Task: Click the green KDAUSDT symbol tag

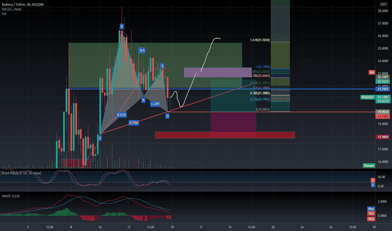Action: coord(368,97)
